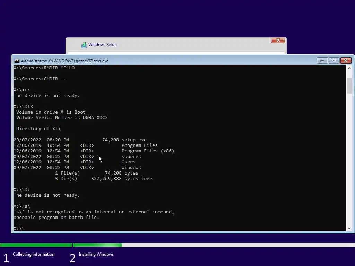Click the 's\' not recognized error message
Screen dimensions: 355x266
coord(94,212)
